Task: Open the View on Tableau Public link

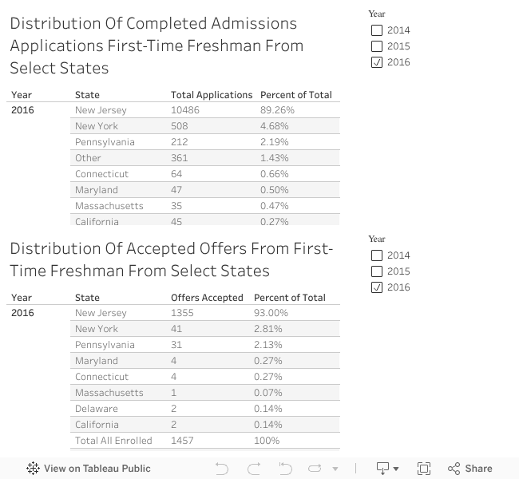Action: 97,469
